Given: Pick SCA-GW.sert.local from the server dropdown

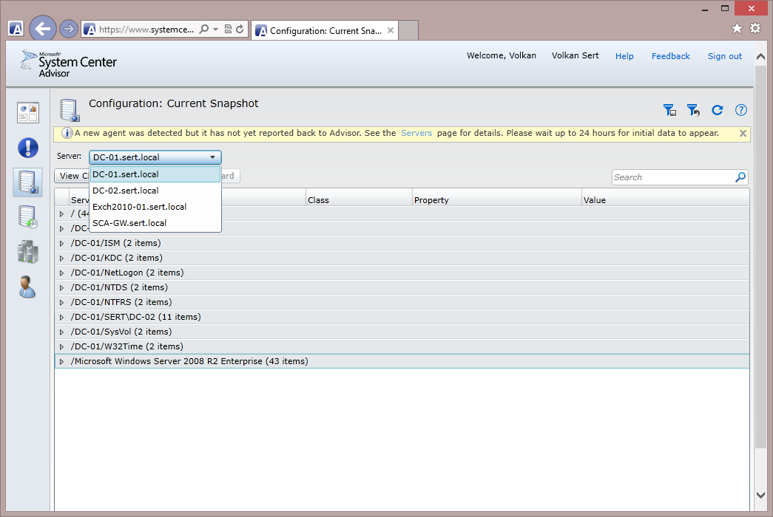Looking at the screenshot, I should click(x=129, y=223).
